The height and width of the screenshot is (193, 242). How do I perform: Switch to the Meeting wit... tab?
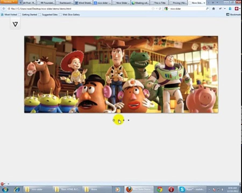[140, 3]
